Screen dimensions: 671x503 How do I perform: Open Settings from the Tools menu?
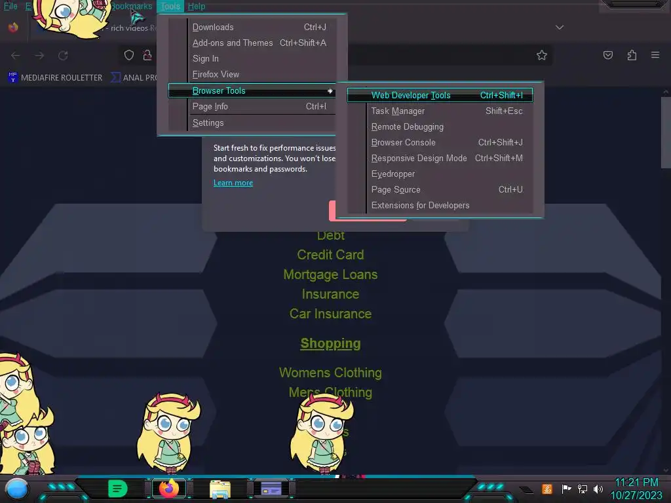tap(252, 122)
